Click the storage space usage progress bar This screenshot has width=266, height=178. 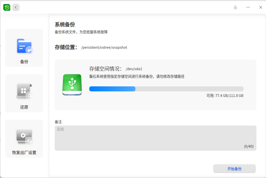(166, 89)
